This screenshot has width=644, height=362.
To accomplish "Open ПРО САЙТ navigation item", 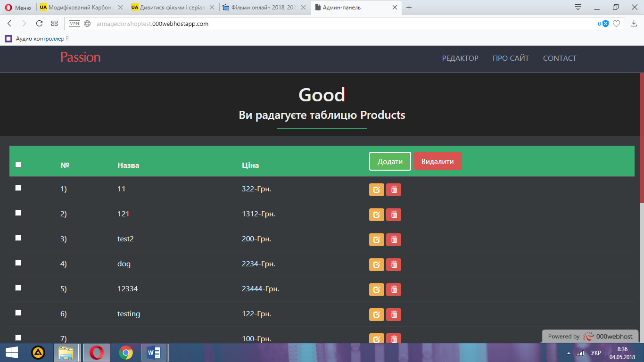I will pyautogui.click(x=511, y=58).
